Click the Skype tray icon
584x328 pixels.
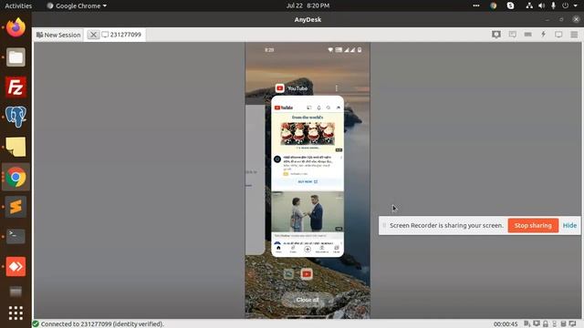tap(510, 5)
